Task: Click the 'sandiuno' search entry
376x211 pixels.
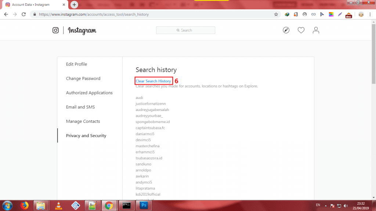Action: [144, 164]
